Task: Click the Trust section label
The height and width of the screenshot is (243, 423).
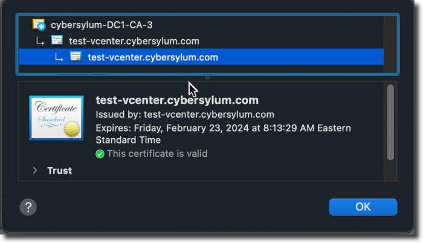Action: coord(59,171)
